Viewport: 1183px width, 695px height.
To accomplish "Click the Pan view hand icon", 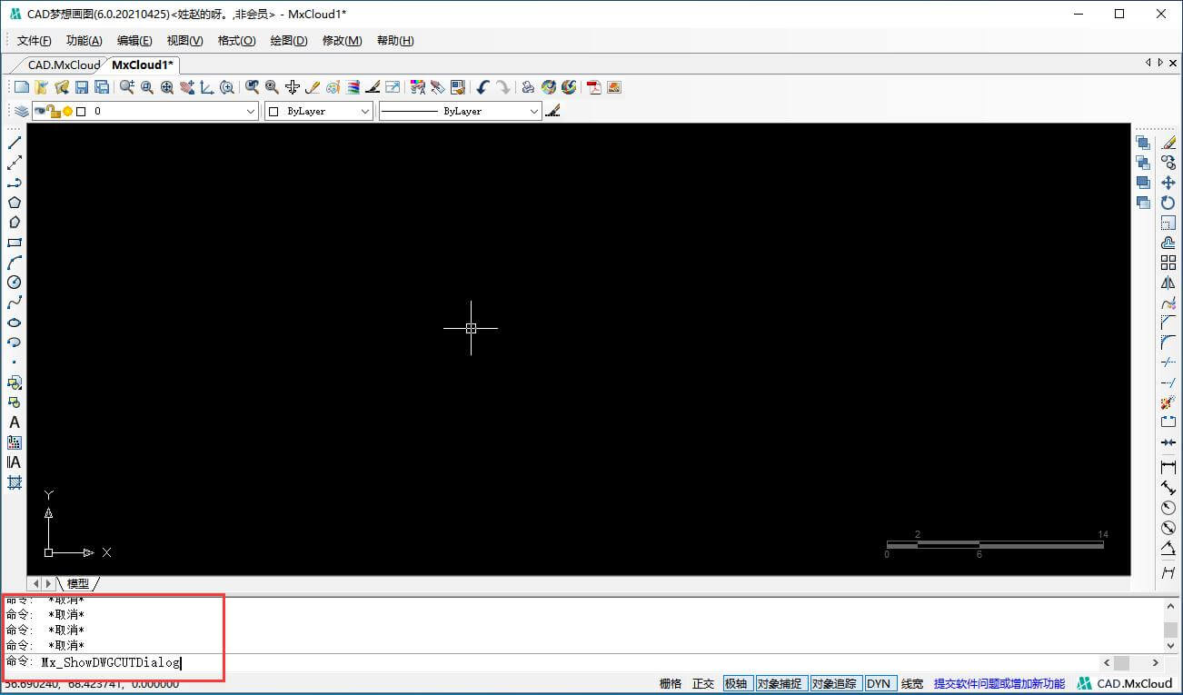I will pos(187,87).
